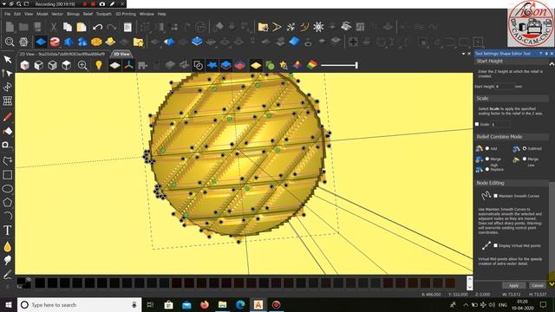Click the Paste icon
Image resolution: width=555 pixels, height=312 pixels.
82,27
